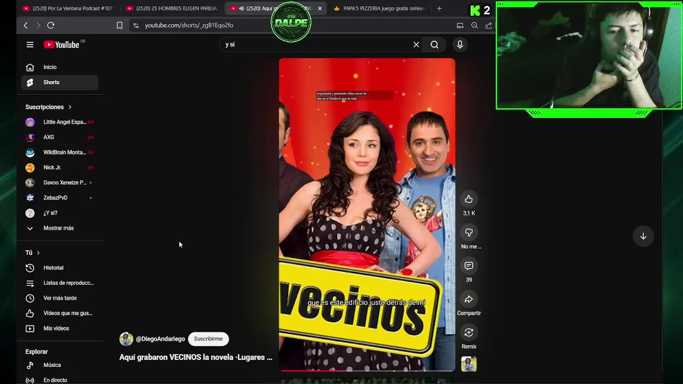This screenshot has height=384, width=683.
Task: Reload the page
Action: (x=51, y=25)
